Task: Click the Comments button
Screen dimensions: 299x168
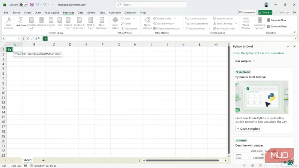Action: point(247,12)
